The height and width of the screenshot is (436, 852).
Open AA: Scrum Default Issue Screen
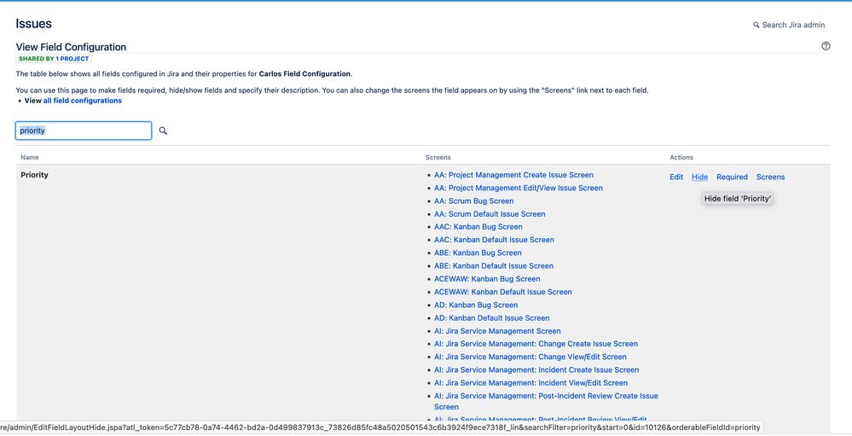[490, 214]
